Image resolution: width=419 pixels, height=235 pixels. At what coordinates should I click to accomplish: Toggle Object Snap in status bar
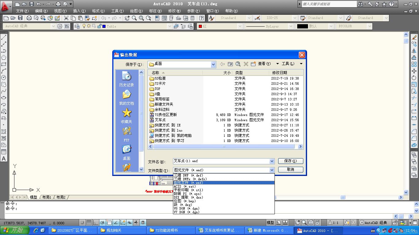click(x=109, y=222)
